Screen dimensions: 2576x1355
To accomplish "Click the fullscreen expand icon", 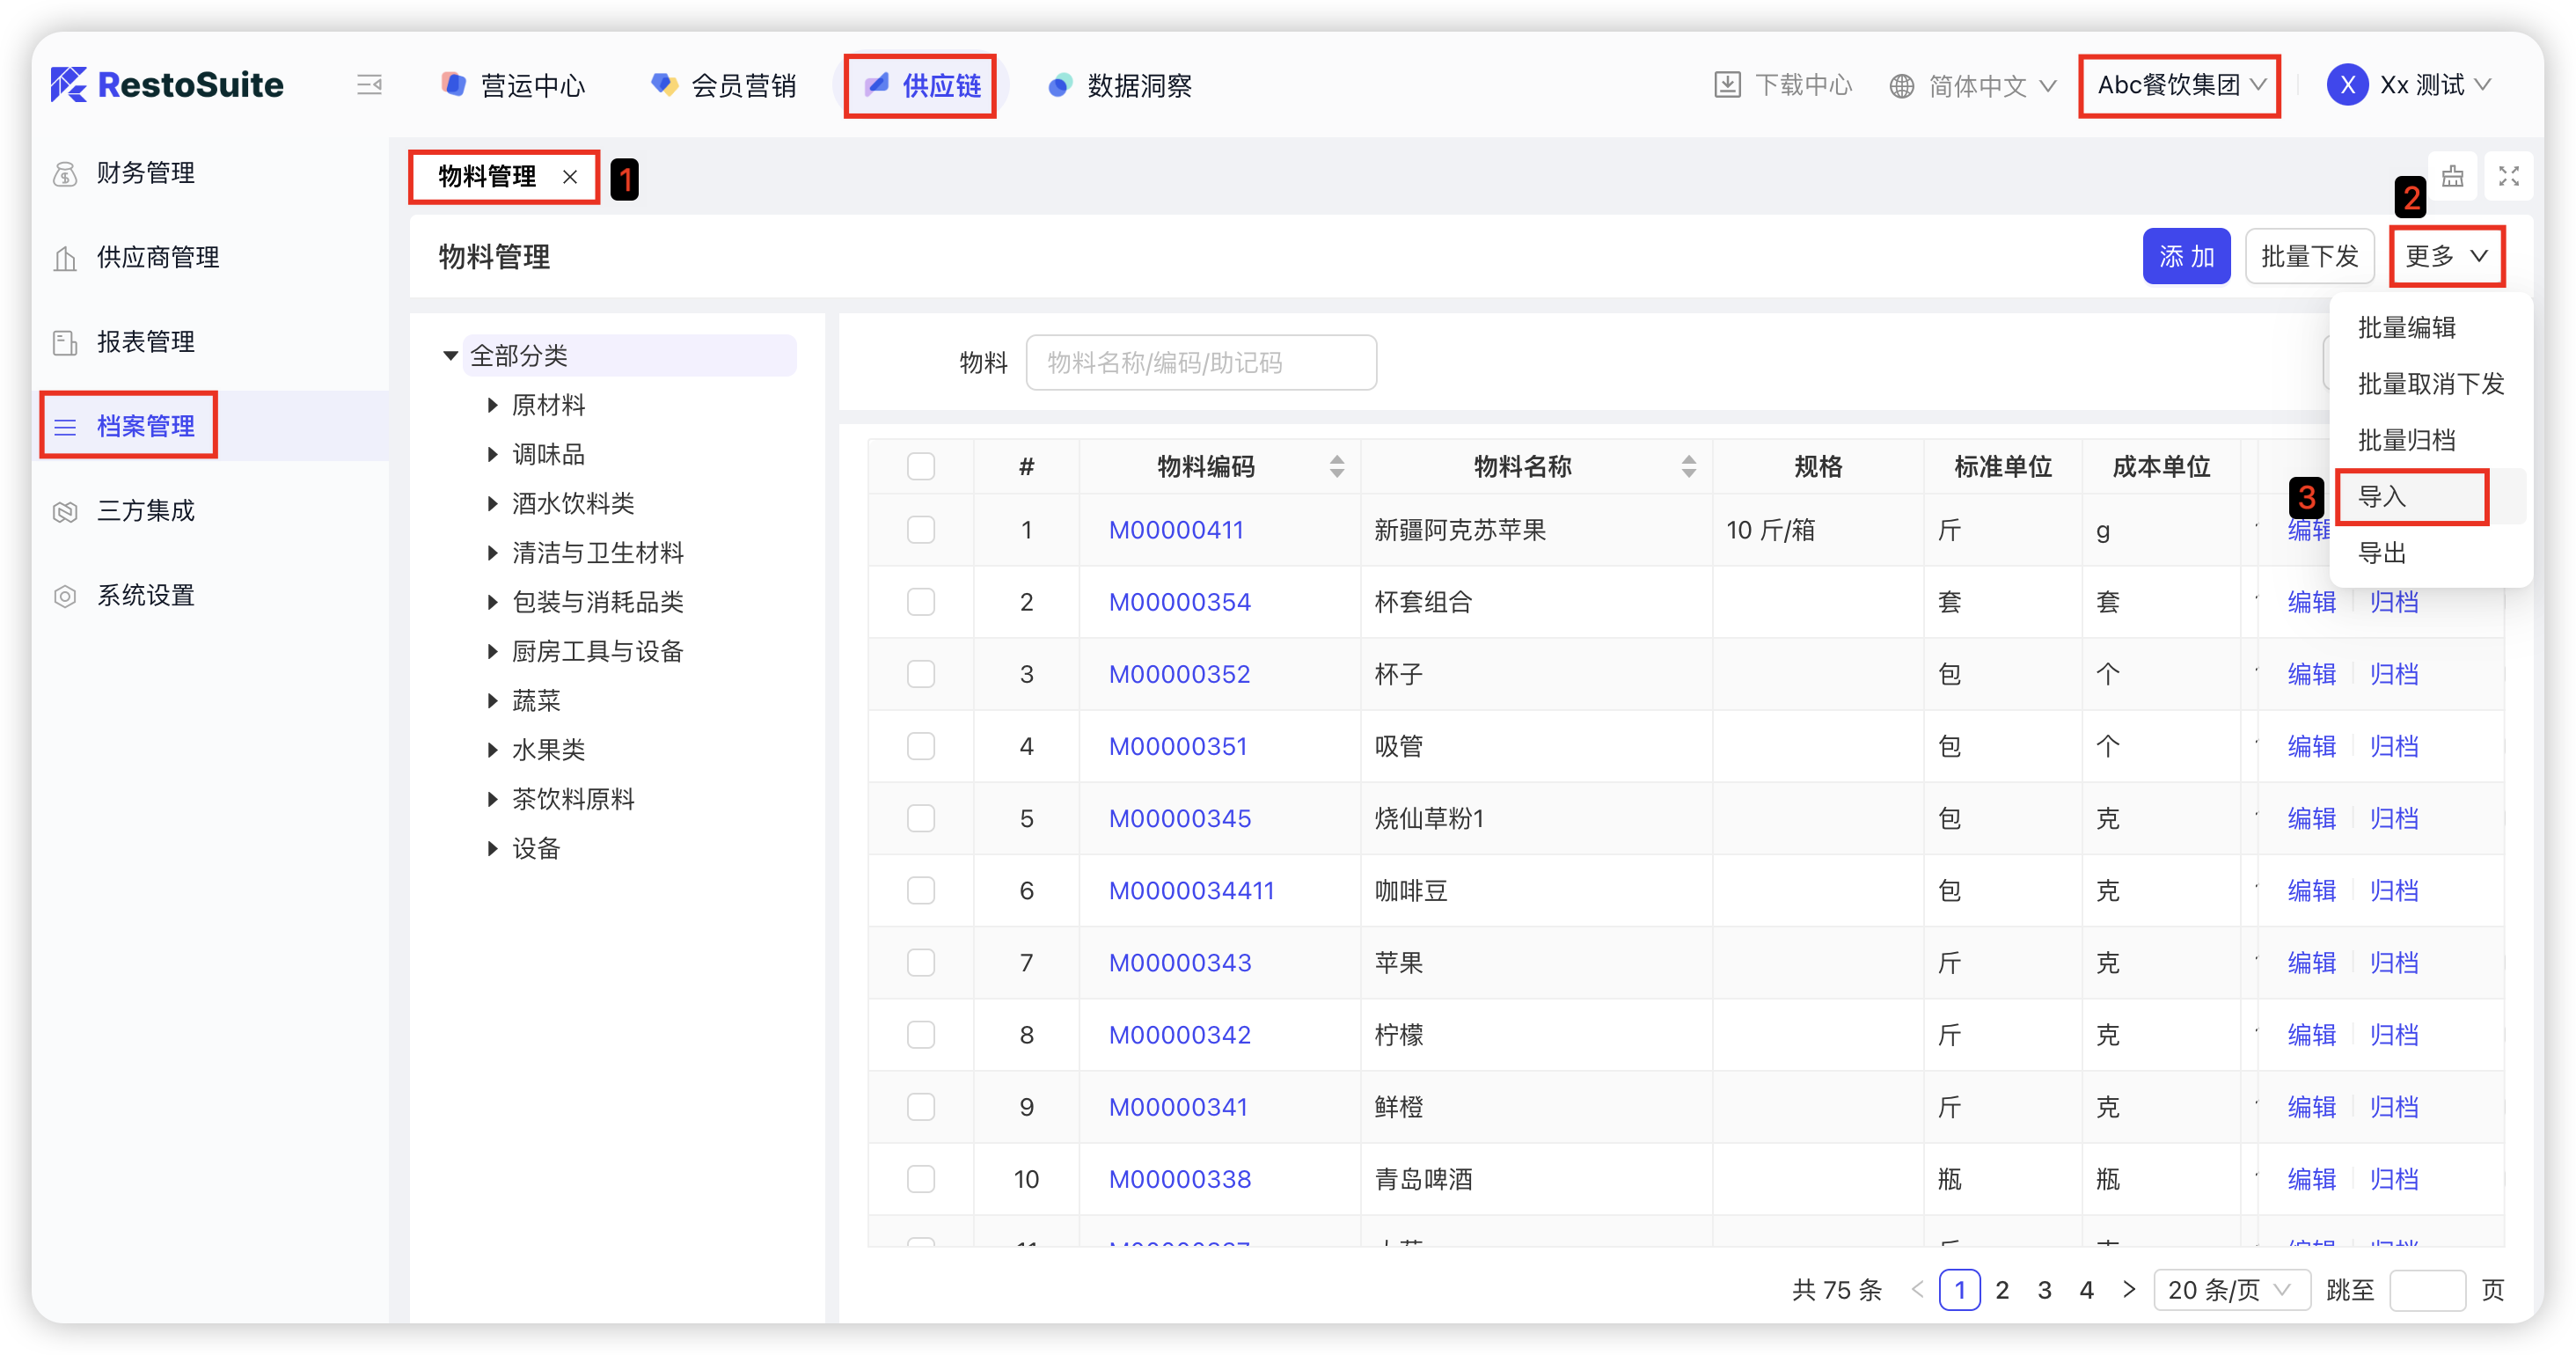I will click(2508, 177).
